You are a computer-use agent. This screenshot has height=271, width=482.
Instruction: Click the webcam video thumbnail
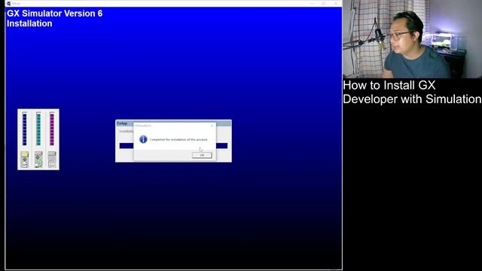(x=412, y=39)
